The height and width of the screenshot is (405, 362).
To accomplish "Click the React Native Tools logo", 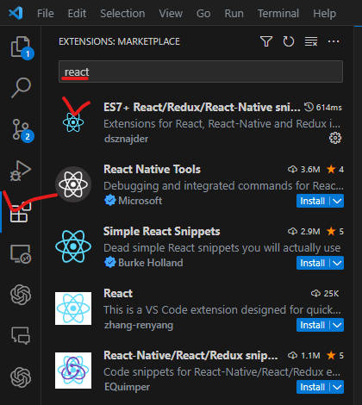I will click(x=73, y=184).
